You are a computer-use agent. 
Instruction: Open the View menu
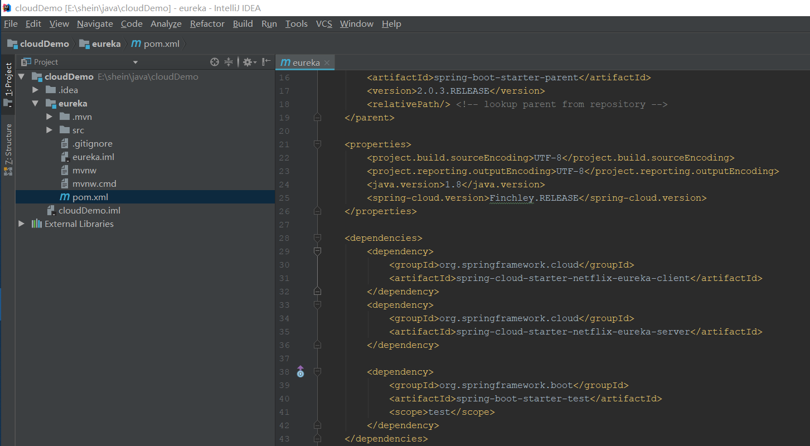coord(59,23)
